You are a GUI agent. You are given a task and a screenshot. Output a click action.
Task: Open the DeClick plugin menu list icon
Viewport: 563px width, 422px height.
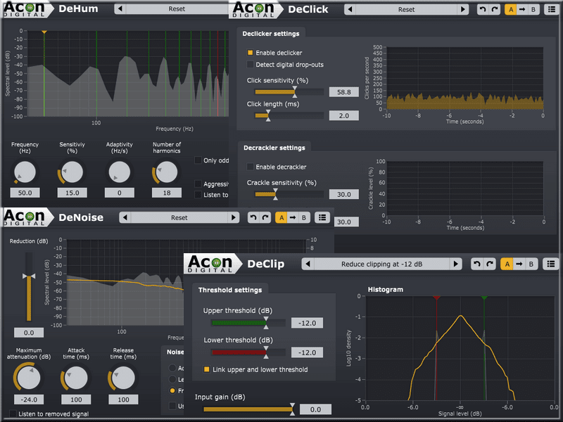552,9
